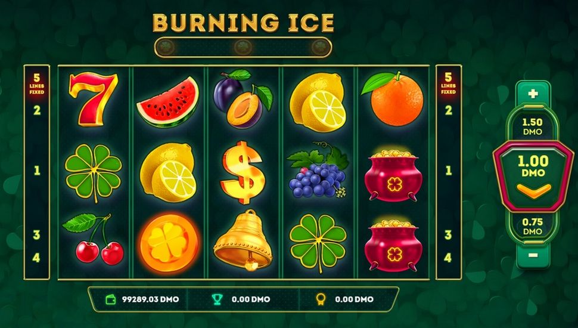
Task: Click the middle clover progress slot under title
Action: pos(243,47)
